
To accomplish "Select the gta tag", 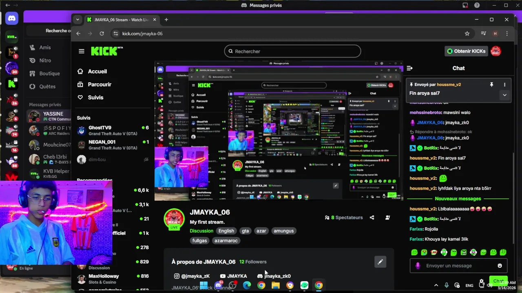I will click(x=245, y=231).
